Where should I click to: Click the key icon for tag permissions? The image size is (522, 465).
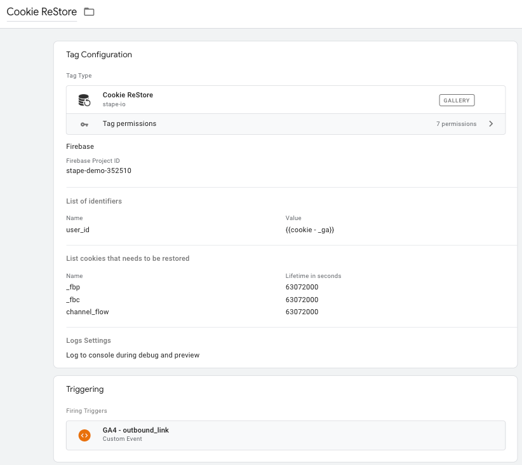tap(84, 125)
